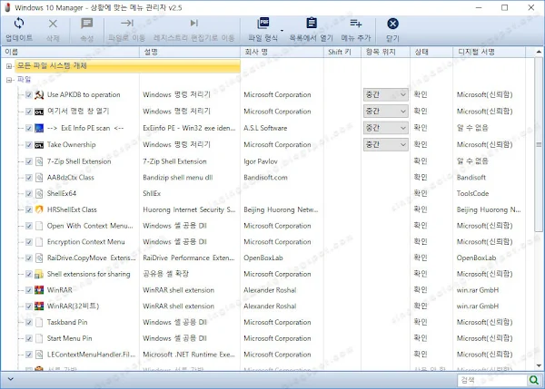Click the vertical scrollbar thumb
Viewport: 545px width, 389px height.
(x=539, y=144)
